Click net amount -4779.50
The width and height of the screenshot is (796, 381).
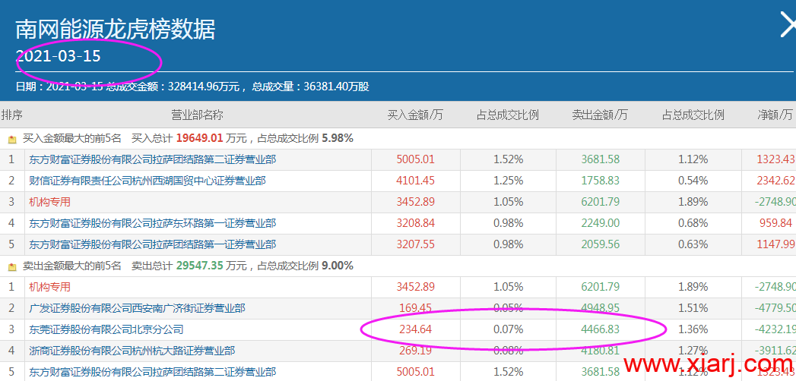point(775,309)
